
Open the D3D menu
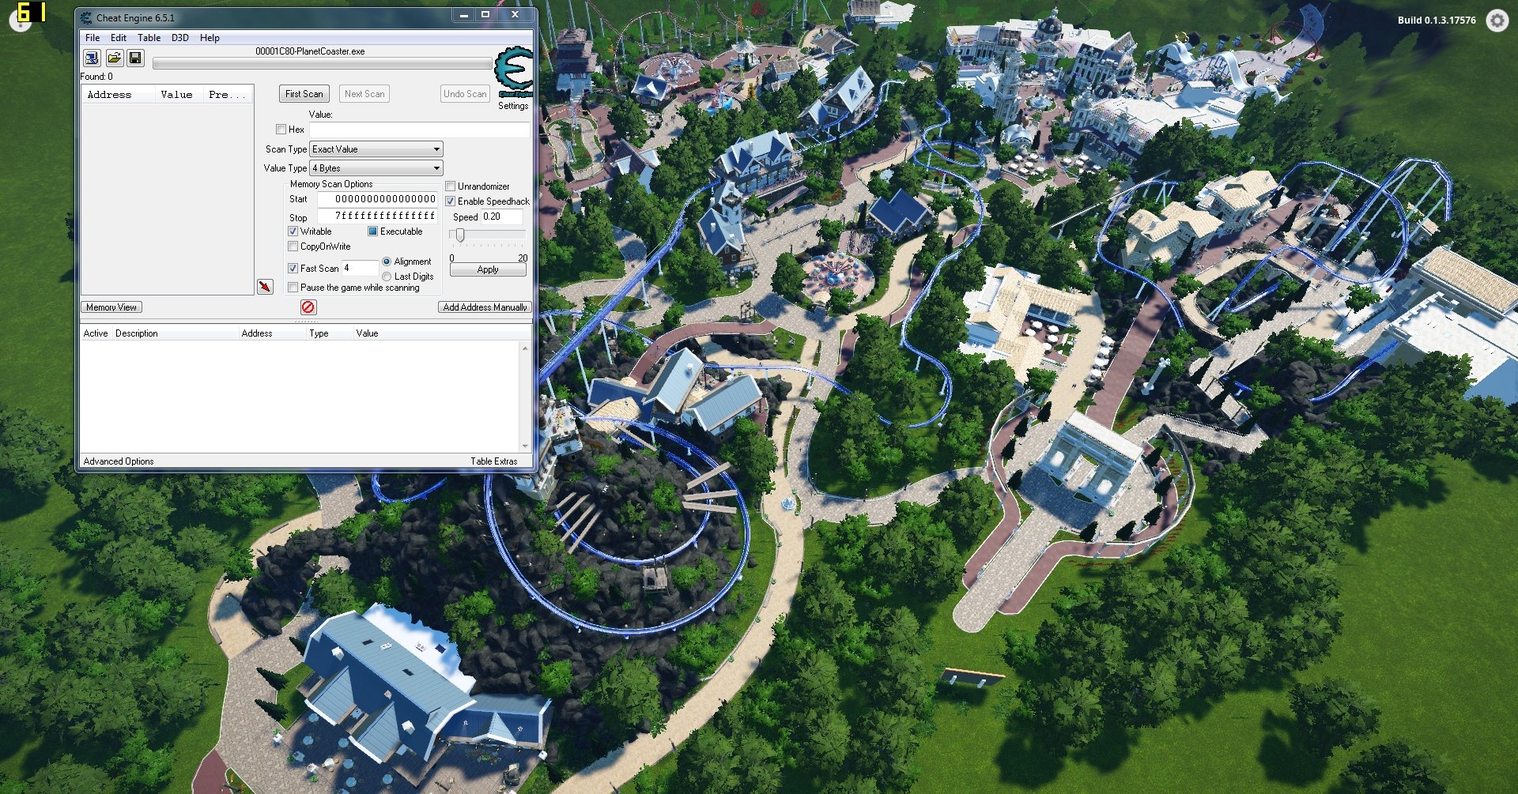180,38
